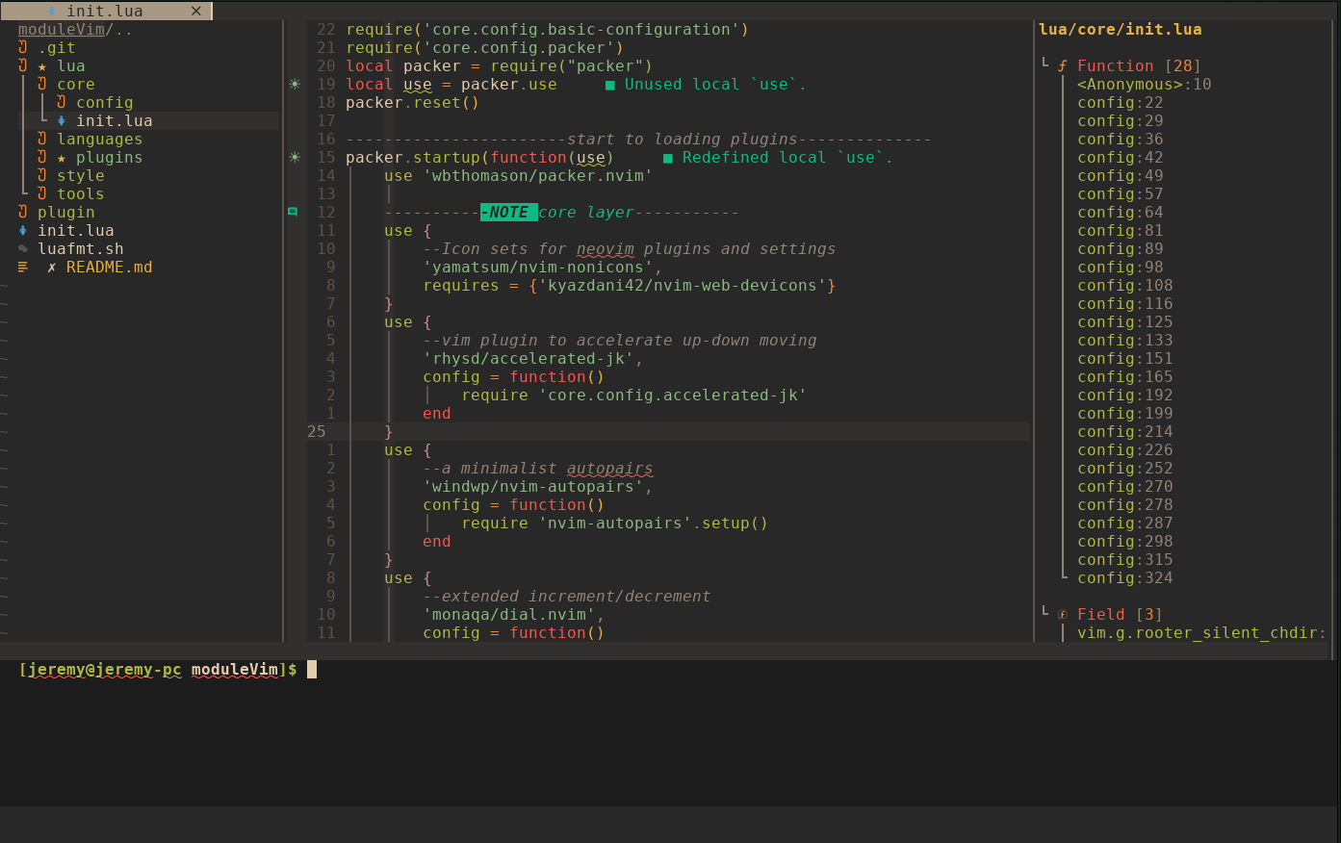
Task: Select vim.g.rooter_silent_chdir field in outline
Action: (1201, 633)
